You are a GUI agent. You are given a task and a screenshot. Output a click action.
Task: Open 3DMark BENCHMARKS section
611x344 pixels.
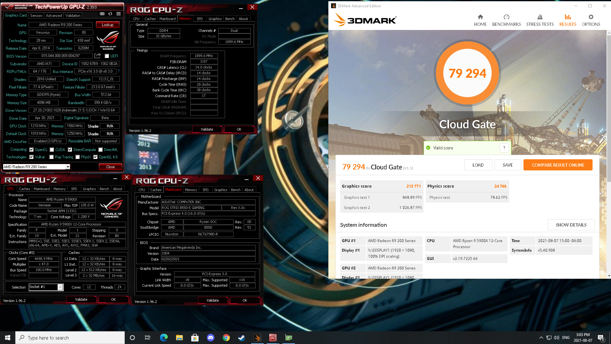506,20
